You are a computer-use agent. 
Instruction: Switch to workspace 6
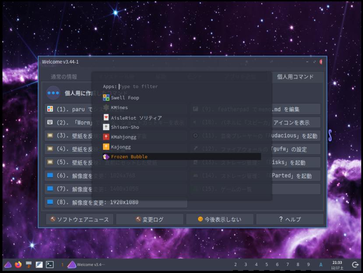point(277,264)
